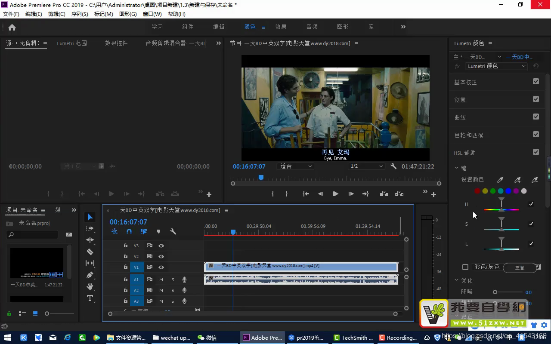The image size is (551, 344).
Task: Toggle insert sequence as nest icon
Action: [115, 231]
